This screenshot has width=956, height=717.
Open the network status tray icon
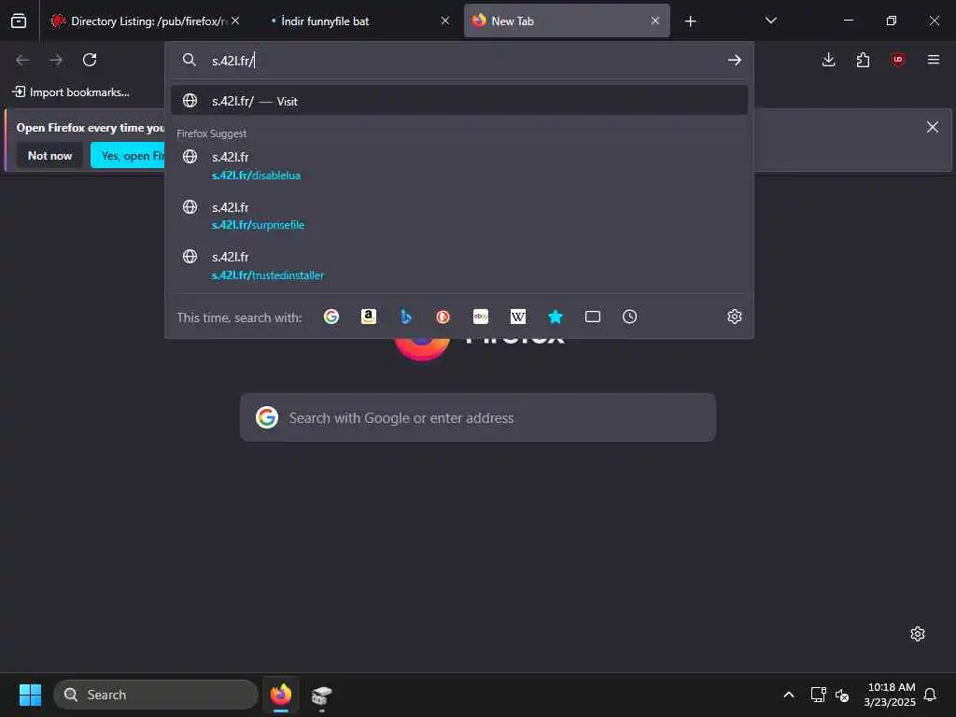(818, 695)
